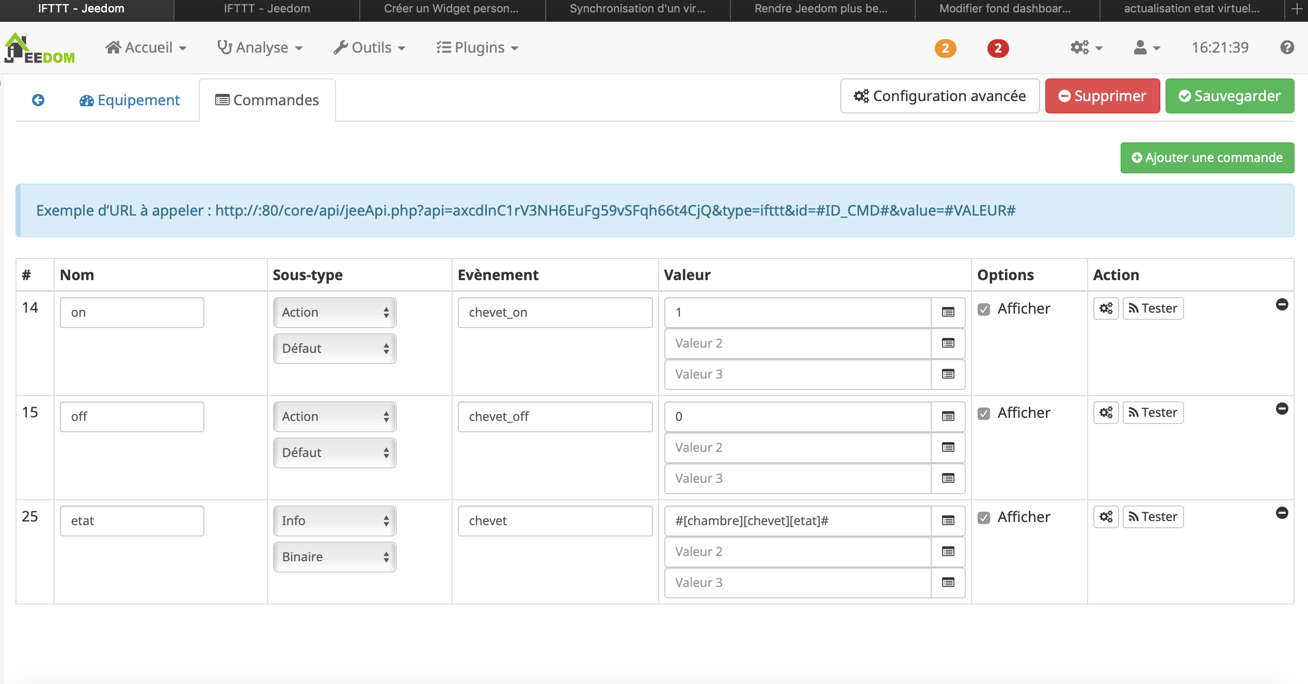This screenshot has width=1308, height=684.
Task: Click the name field containing 'etat'
Action: pyautogui.click(x=132, y=521)
